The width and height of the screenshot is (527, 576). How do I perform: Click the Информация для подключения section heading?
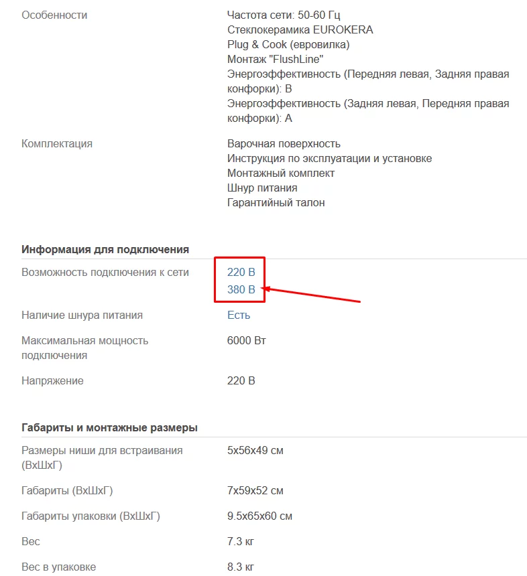[105, 249]
